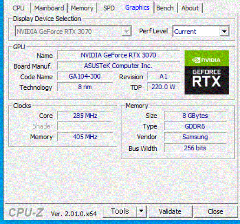Click the 8 GBytes memory size value
The width and height of the screenshot is (240, 224).
195,116
